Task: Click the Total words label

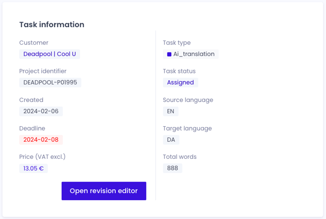Action: (180, 157)
